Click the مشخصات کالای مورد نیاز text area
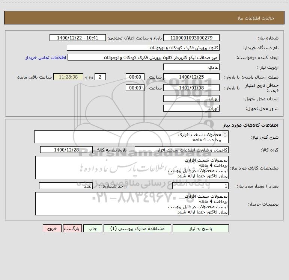The height and width of the screenshot is (280, 289). coord(132,168)
